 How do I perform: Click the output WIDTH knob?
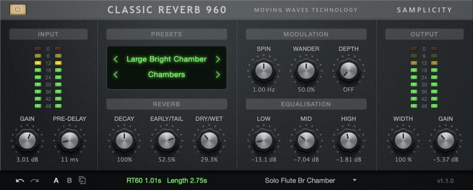click(x=403, y=140)
